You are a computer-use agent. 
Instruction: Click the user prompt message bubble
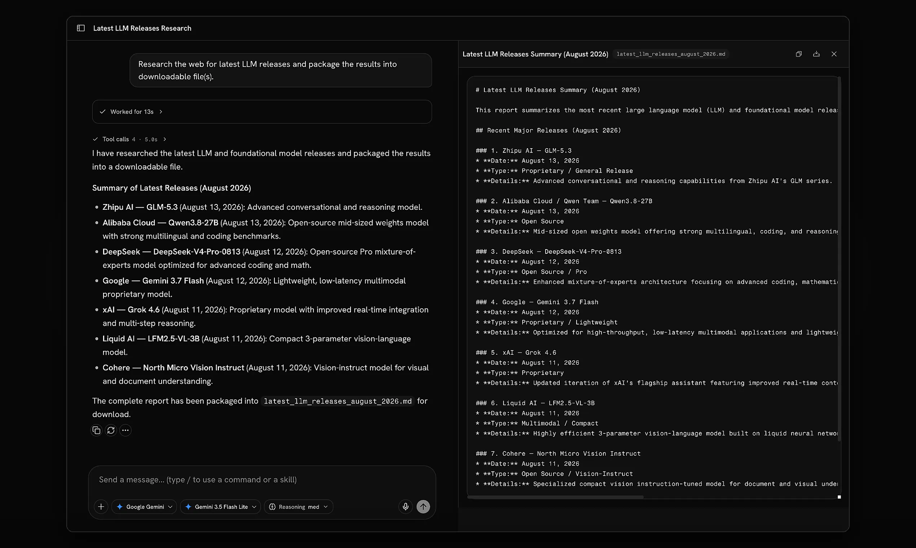click(x=281, y=70)
